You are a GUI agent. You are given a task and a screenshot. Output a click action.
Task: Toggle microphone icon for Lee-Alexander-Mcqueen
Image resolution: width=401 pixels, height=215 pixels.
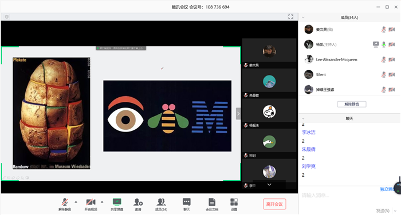tap(384, 59)
